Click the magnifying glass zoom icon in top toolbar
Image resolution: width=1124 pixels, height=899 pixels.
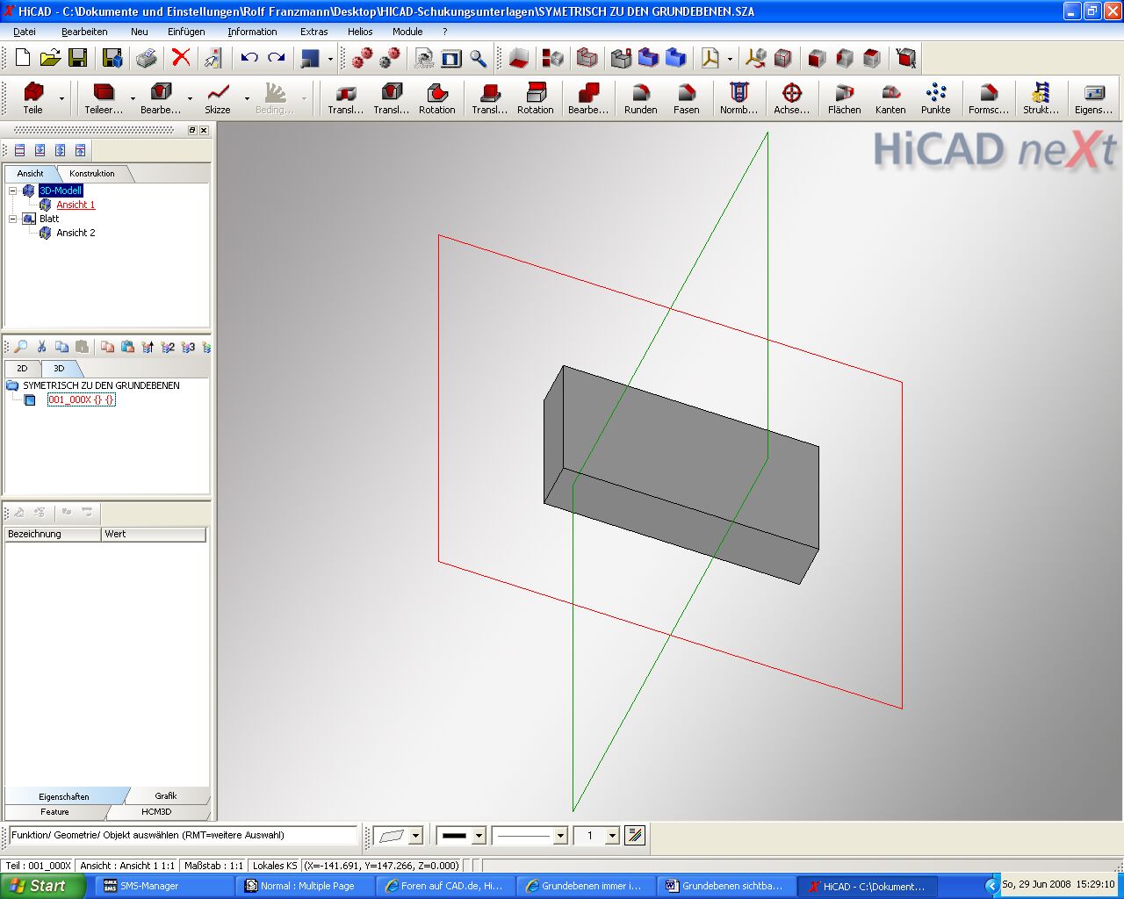pos(478,58)
